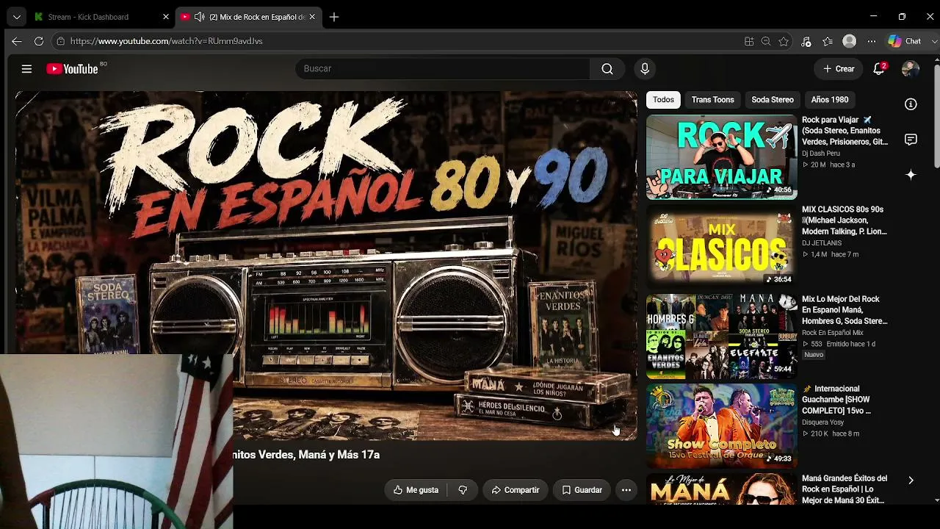The height and width of the screenshot is (529, 940).
Task: Open more actions three-dot menu under video
Action: tap(626, 490)
